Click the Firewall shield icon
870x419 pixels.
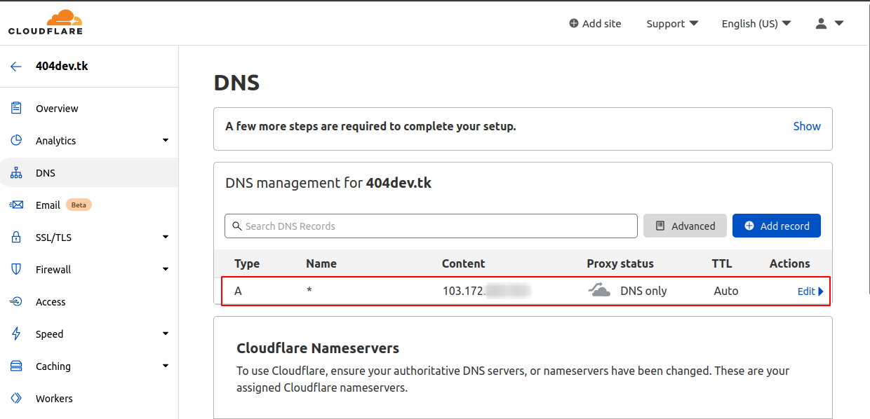(x=16, y=269)
